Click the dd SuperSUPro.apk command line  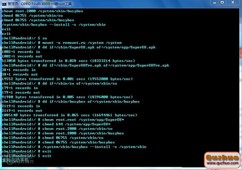(x=85, y=65)
